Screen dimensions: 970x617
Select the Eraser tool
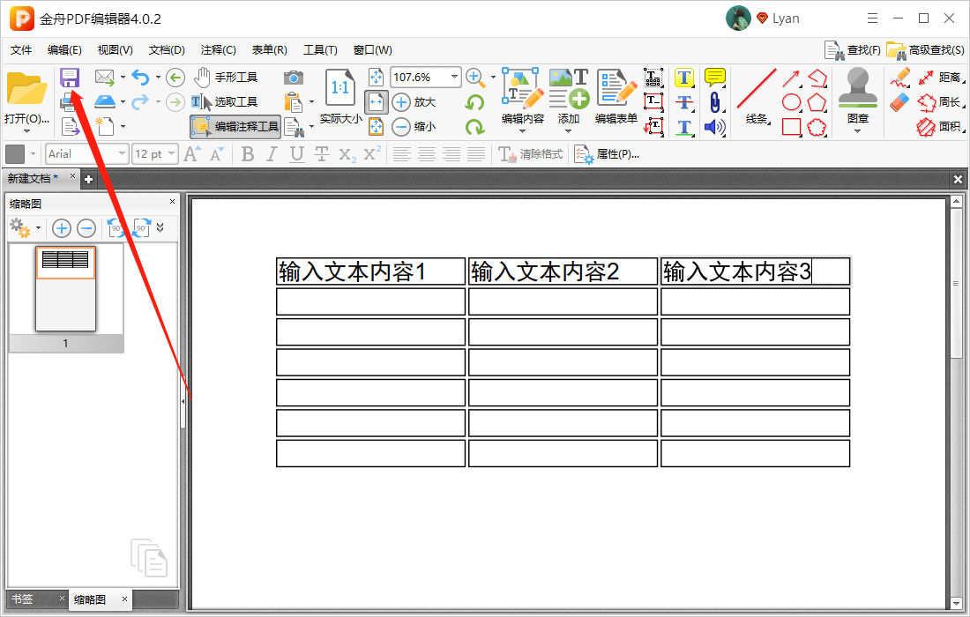[899, 102]
